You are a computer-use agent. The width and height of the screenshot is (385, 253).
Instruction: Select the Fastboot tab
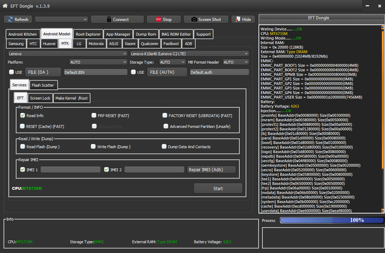point(171,44)
